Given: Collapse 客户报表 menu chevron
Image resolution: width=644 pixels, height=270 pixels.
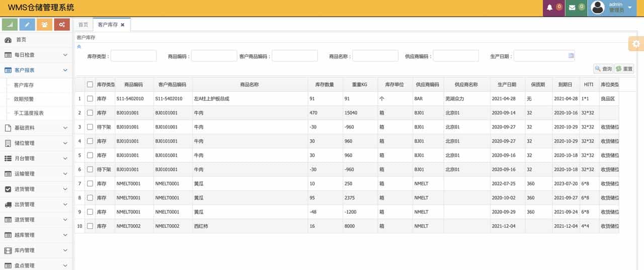Looking at the screenshot, I should click(x=65, y=70).
